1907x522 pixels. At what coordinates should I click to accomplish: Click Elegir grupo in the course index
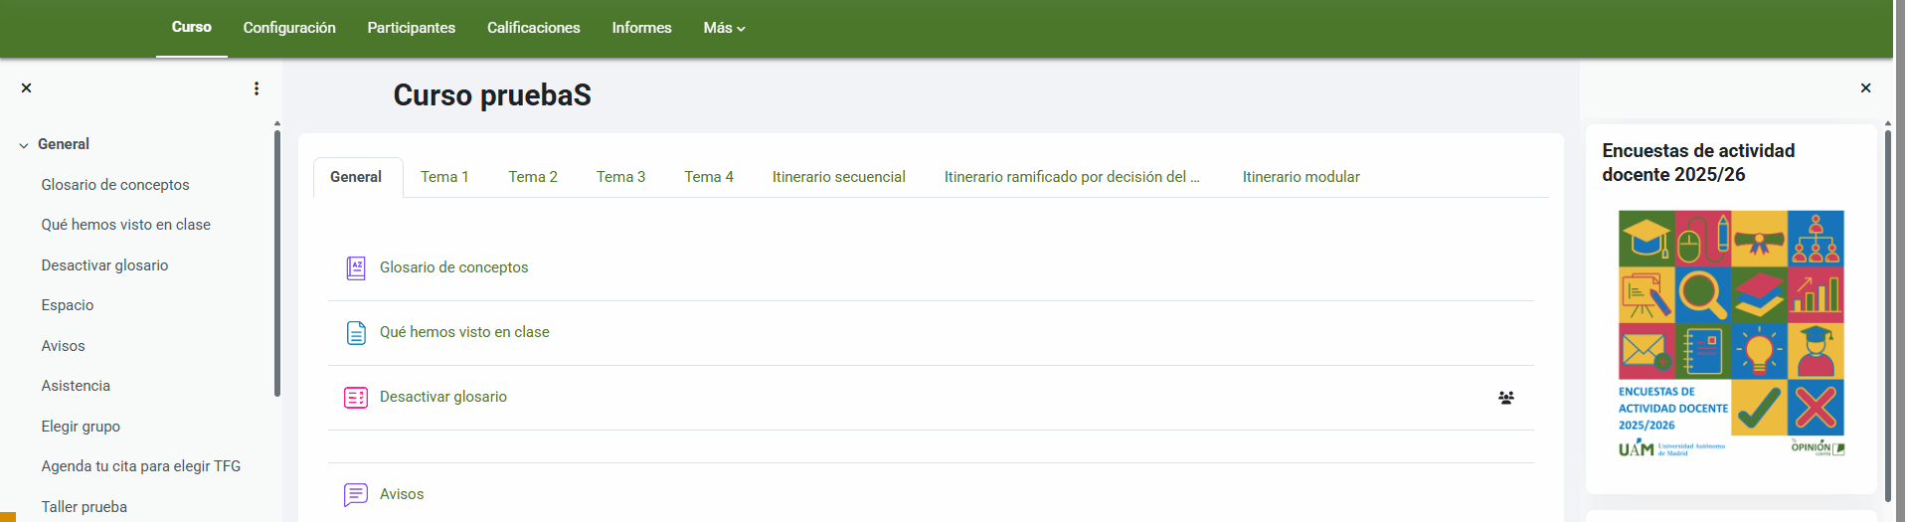click(81, 427)
